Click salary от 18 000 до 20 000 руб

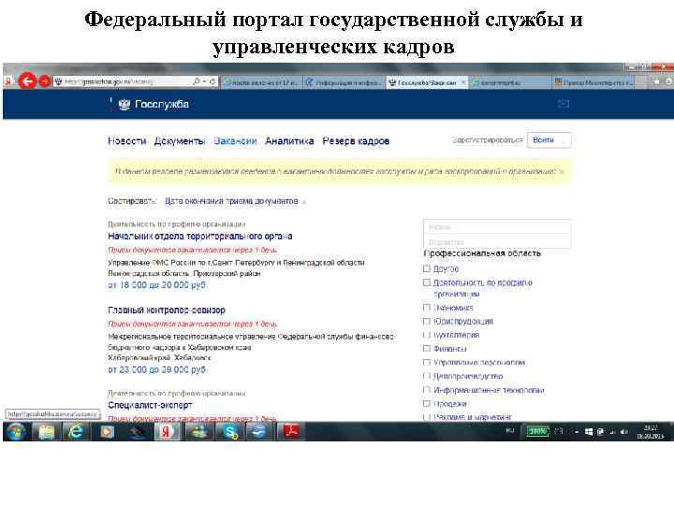pos(157,285)
